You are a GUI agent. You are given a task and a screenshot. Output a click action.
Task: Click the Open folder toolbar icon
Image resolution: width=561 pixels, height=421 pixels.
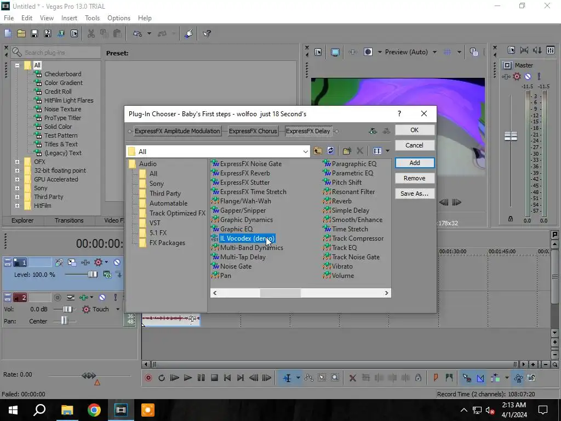[x=21, y=33]
